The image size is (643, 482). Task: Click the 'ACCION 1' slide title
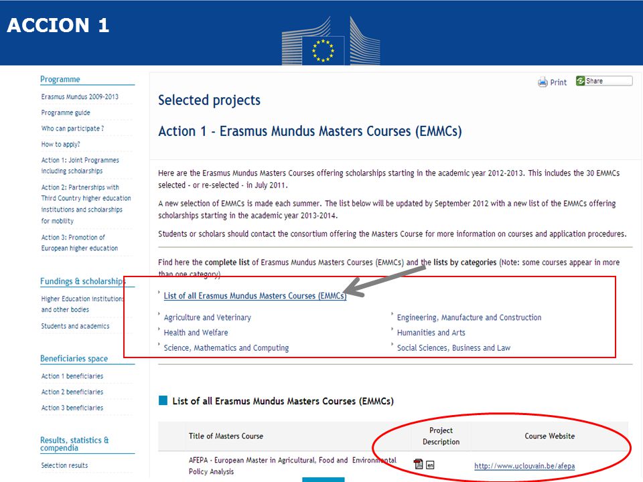58,25
